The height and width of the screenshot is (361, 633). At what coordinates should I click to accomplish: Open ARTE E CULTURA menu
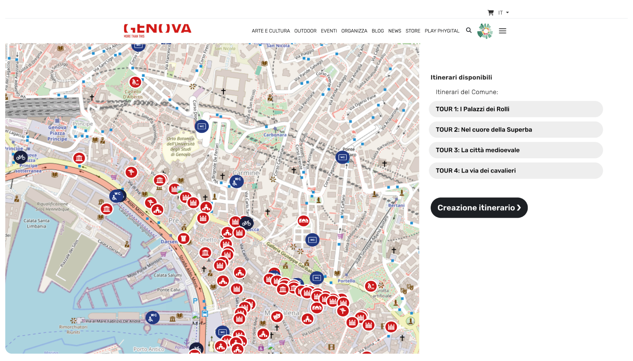[271, 31]
